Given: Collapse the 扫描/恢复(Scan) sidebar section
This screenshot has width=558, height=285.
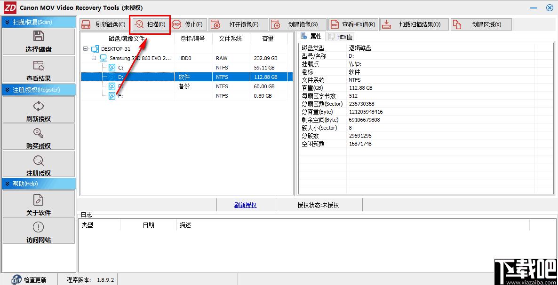Looking at the screenshot, I should [x=39, y=22].
